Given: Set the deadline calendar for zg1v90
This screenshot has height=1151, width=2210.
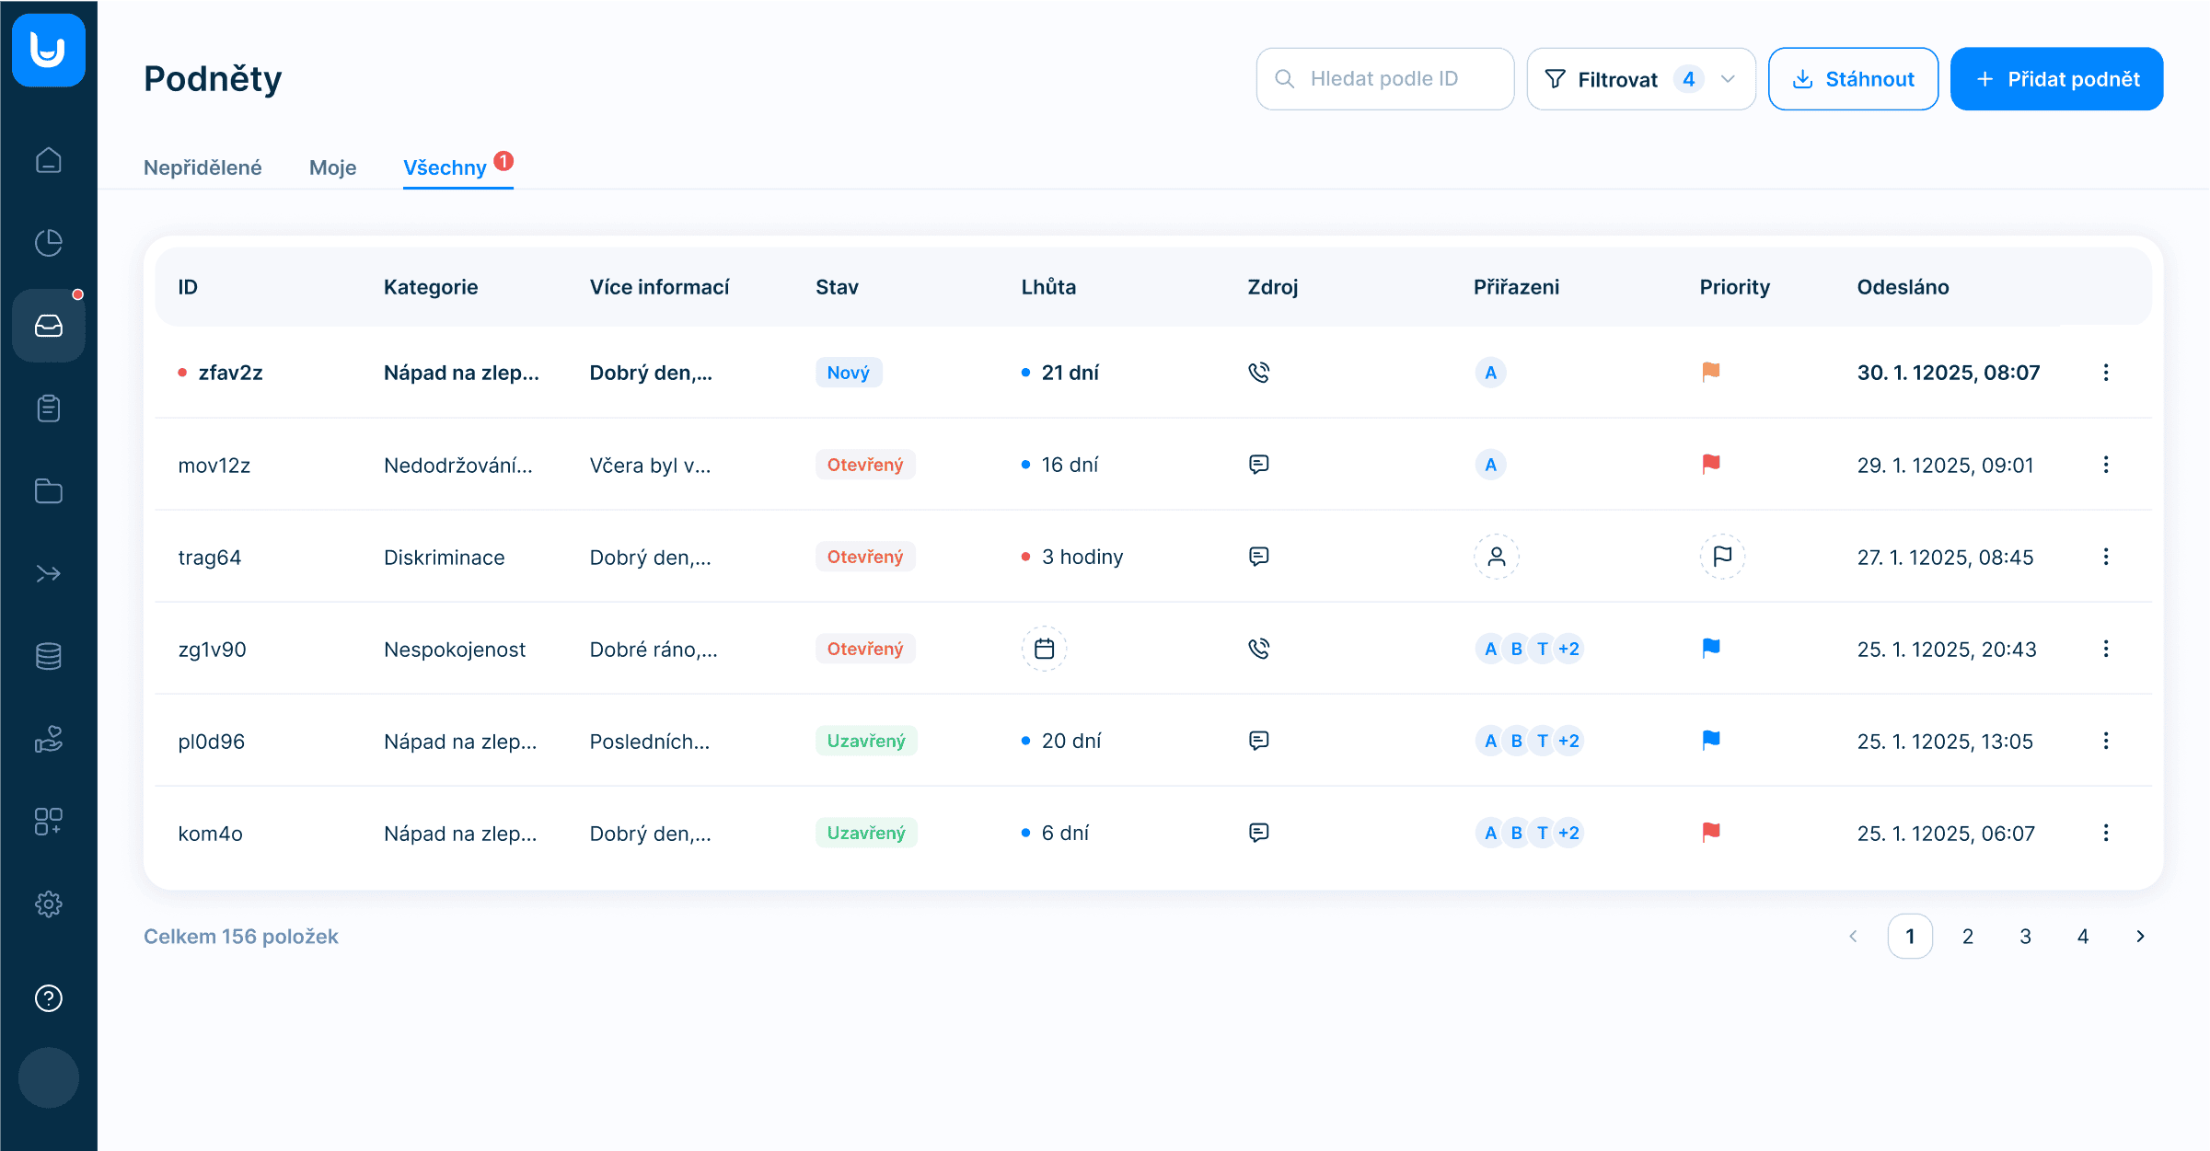Looking at the screenshot, I should (1044, 649).
